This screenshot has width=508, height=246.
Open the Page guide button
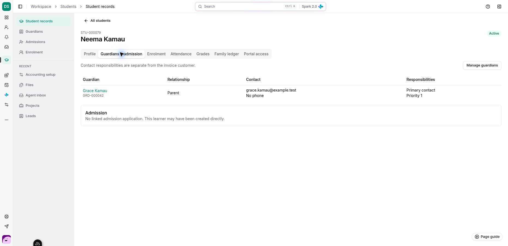pos(487,237)
